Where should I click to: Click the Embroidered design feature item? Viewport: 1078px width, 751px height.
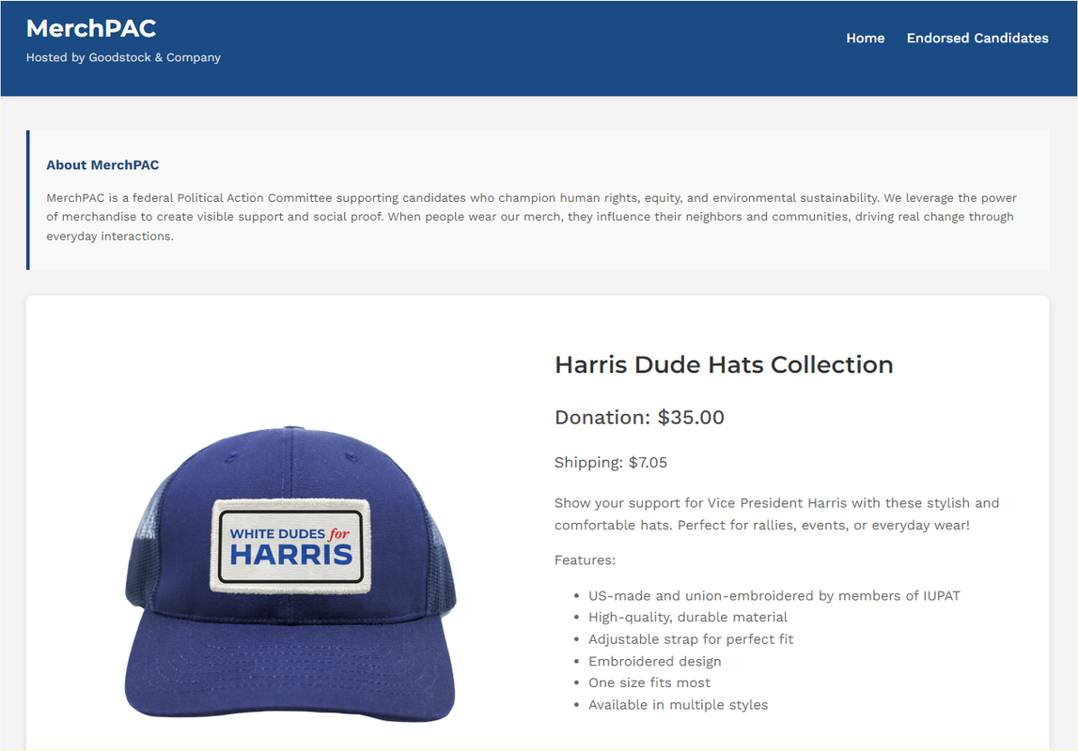[x=654, y=661]
